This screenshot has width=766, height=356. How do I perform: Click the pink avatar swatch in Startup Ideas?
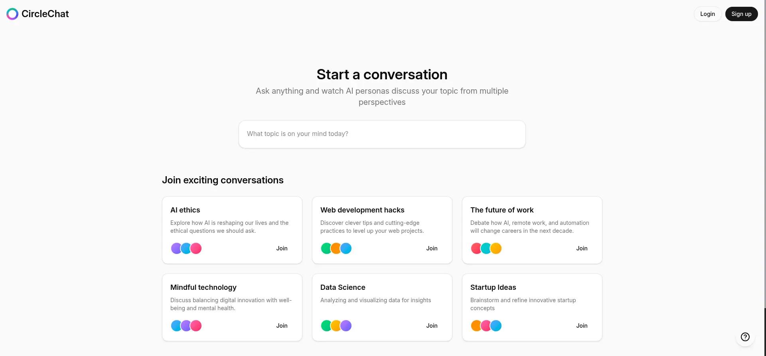coord(486,325)
